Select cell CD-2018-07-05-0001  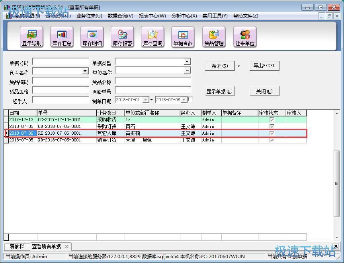[67, 127]
